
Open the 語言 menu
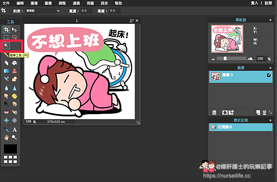(x=104, y=3)
